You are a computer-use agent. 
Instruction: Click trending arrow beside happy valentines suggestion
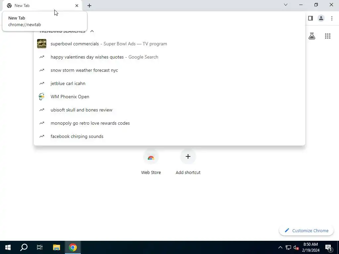click(42, 57)
